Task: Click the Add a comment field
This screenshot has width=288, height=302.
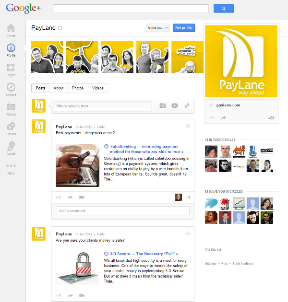Action: coord(123,211)
